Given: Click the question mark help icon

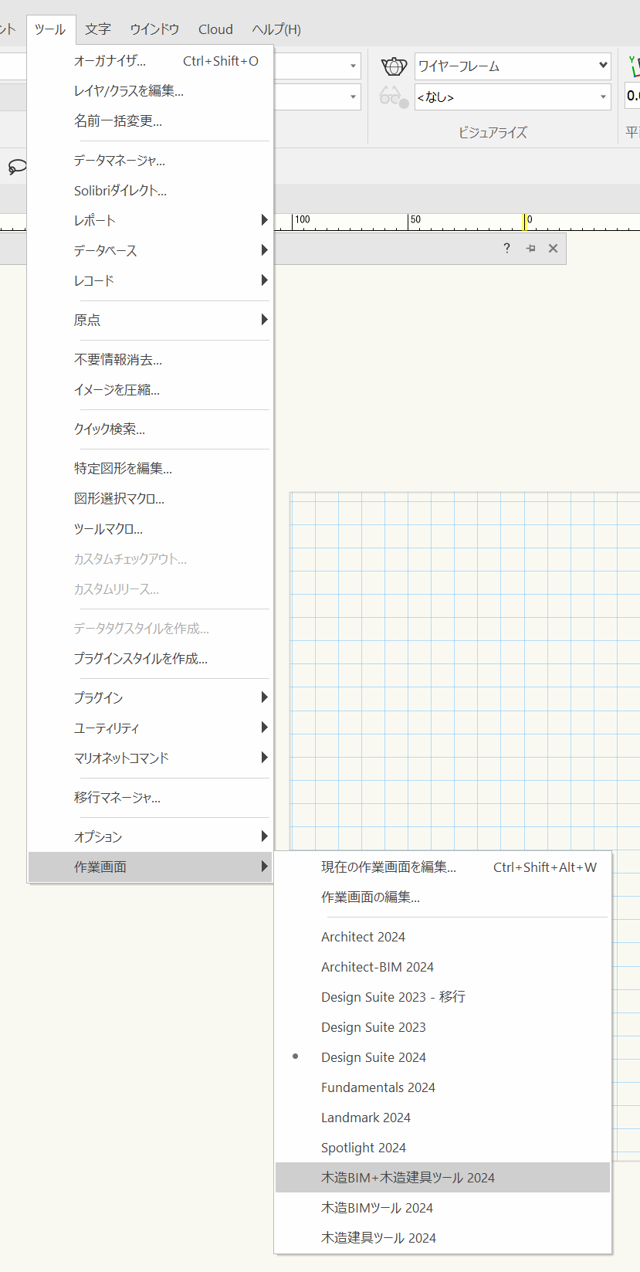Looking at the screenshot, I should pos(506,248).
